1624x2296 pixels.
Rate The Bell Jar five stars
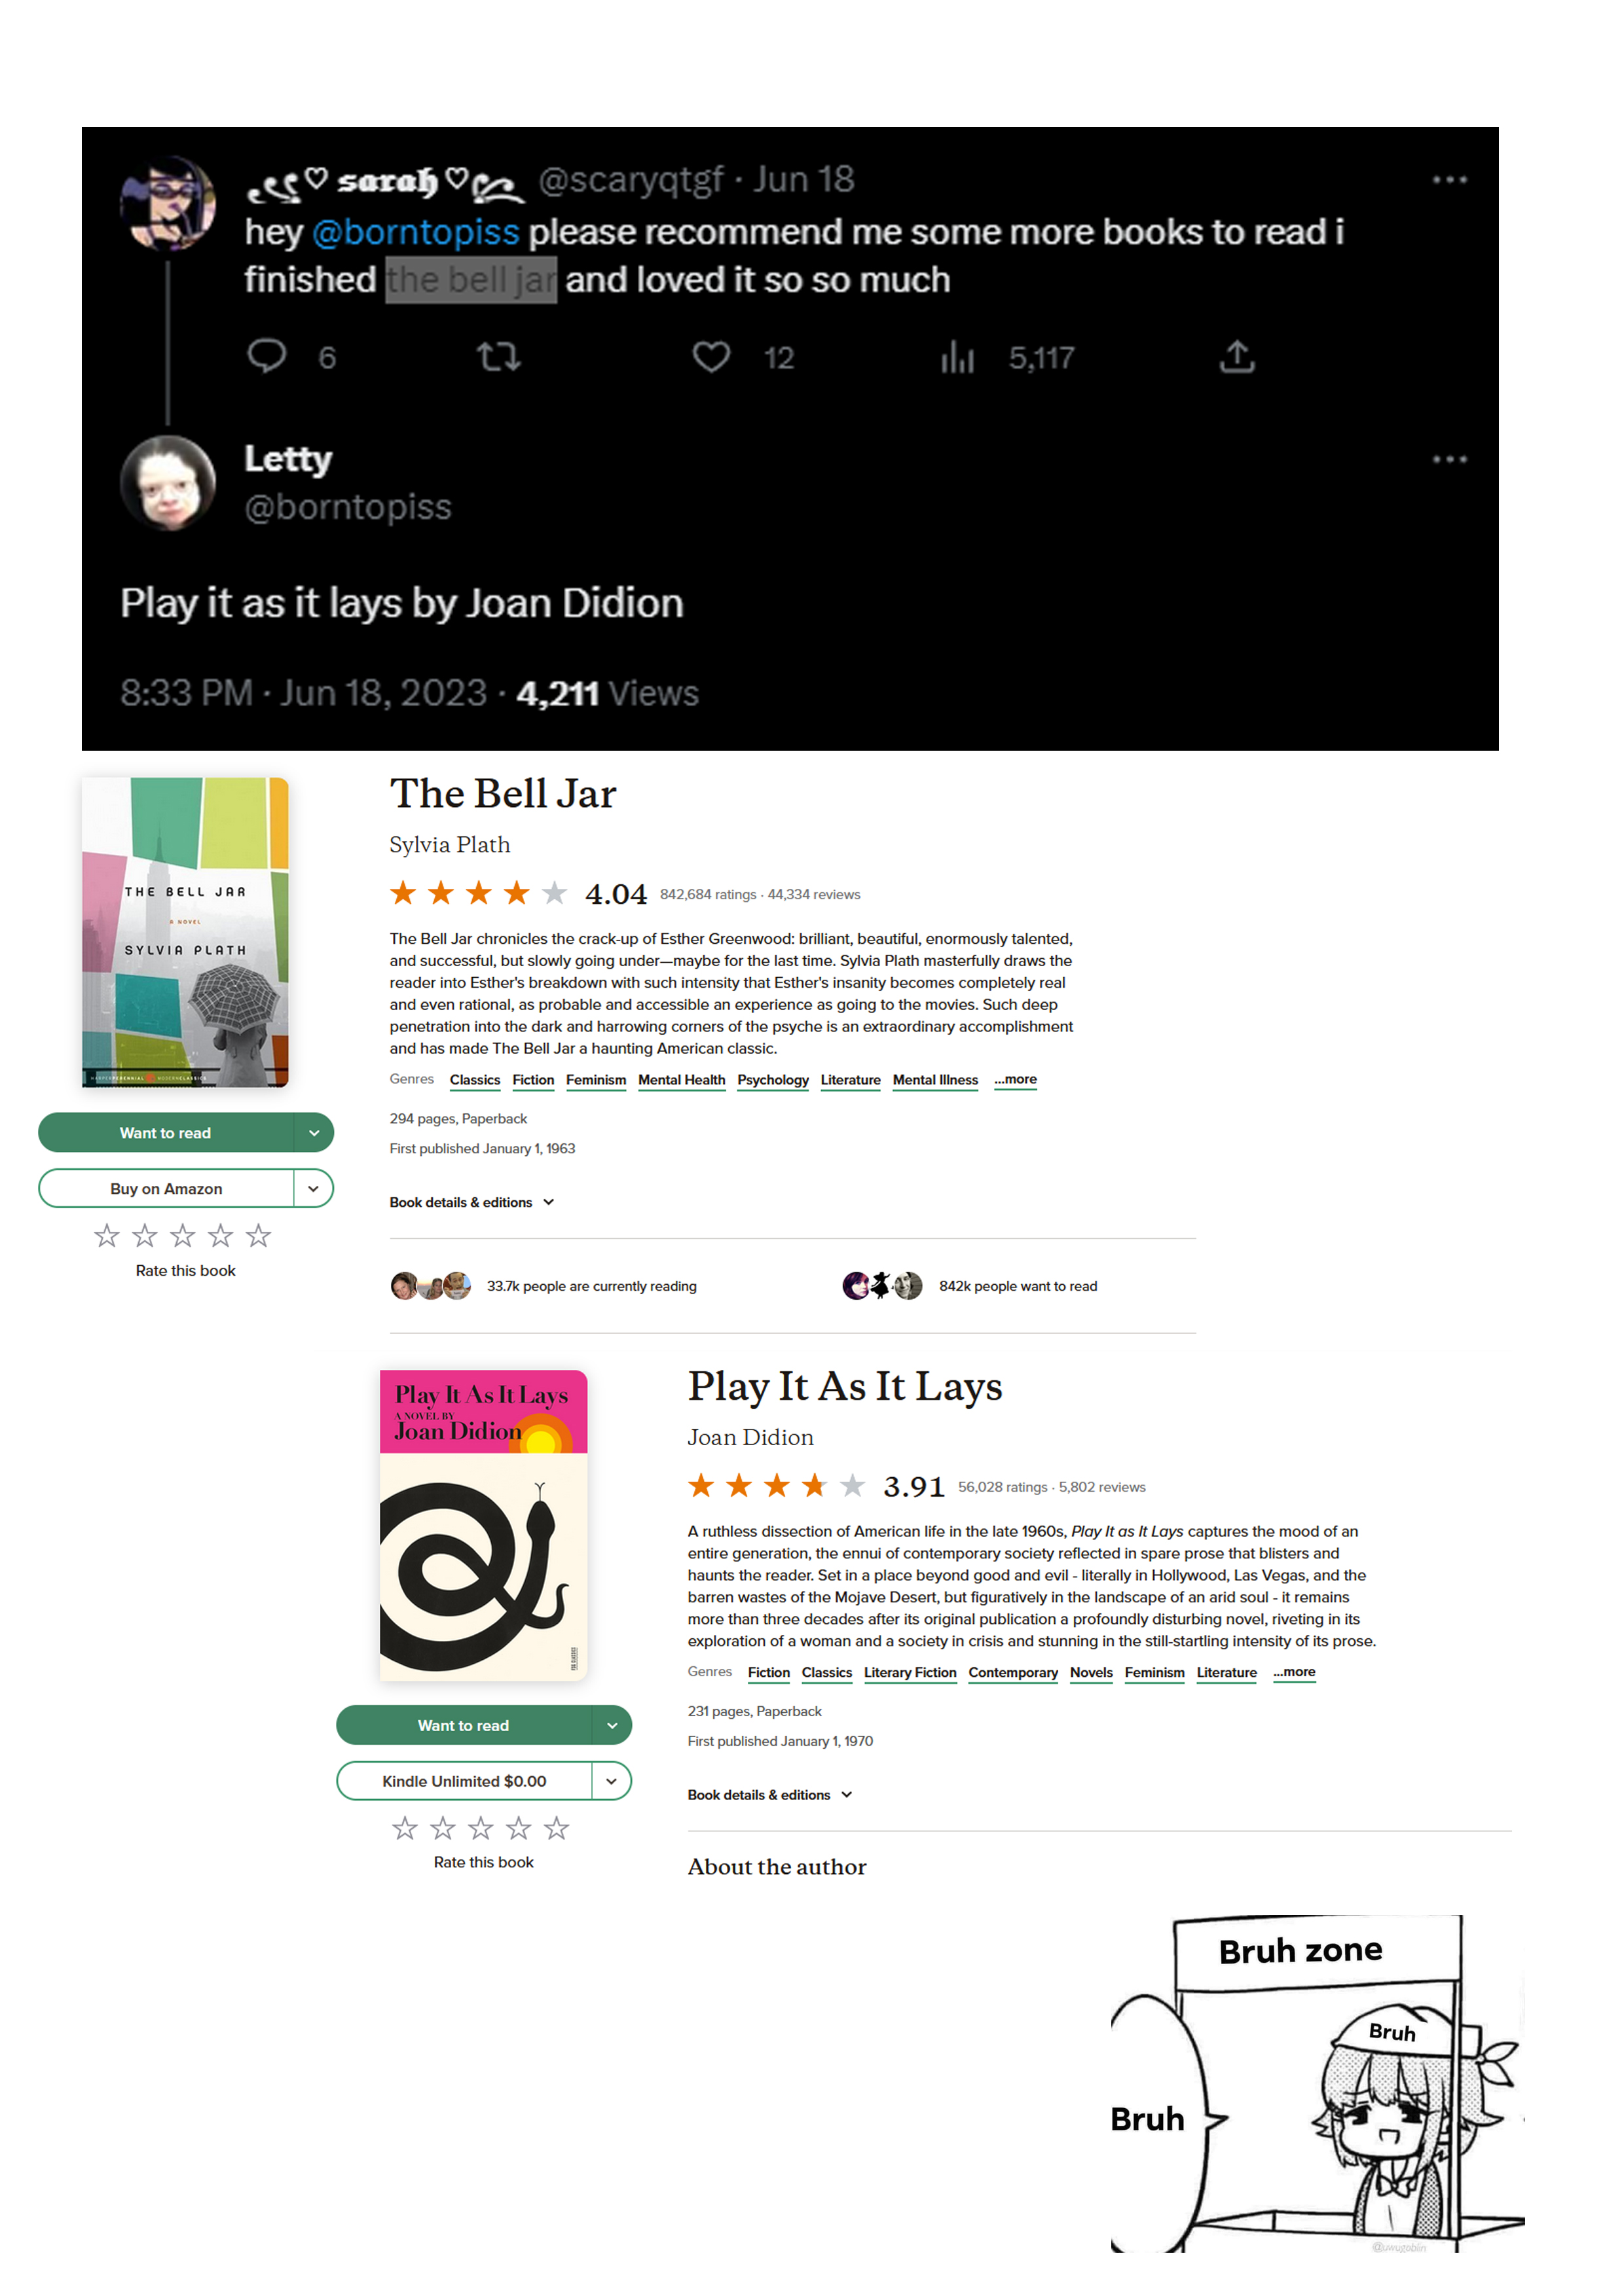click(x=258, y=1236)
